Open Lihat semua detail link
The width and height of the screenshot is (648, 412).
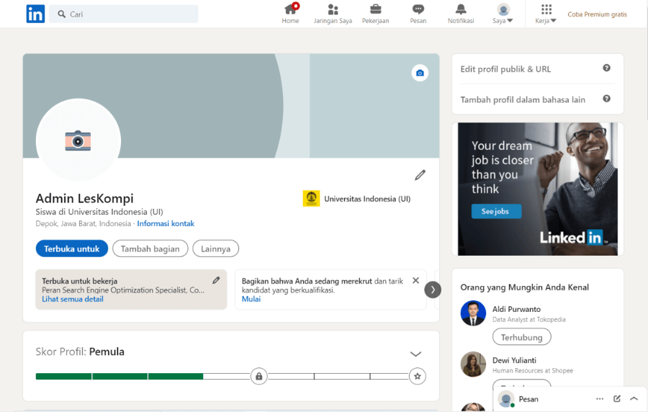[x=73, y=299]
